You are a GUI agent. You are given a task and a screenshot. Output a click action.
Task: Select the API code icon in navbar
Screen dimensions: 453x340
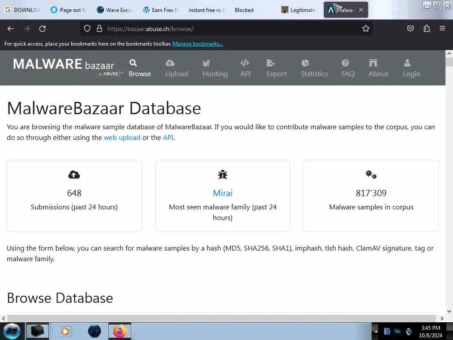tap(245, 63)
